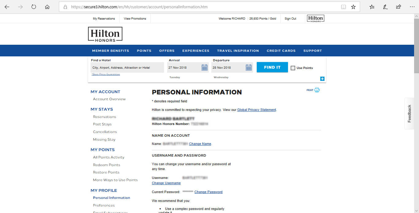
Task: Open Restore Points in sidebar
Action: point(106,172)
